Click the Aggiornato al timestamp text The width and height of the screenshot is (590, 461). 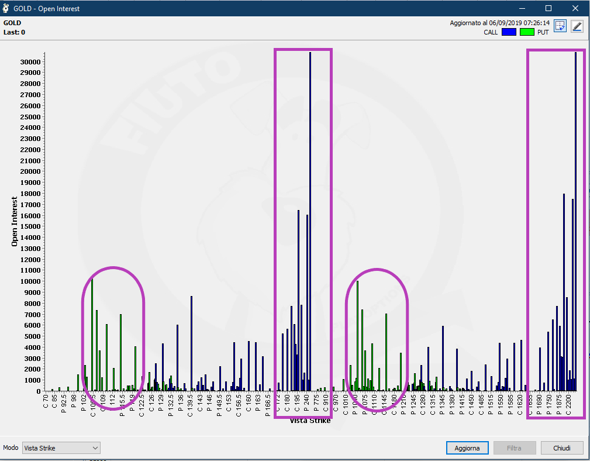click(500, 23)
